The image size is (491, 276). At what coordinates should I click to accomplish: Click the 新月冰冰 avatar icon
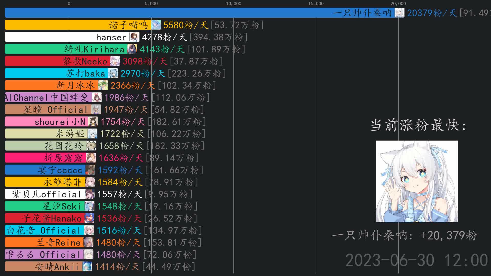coord(103,85)
